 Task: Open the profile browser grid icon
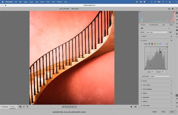(x=171, y=32)
